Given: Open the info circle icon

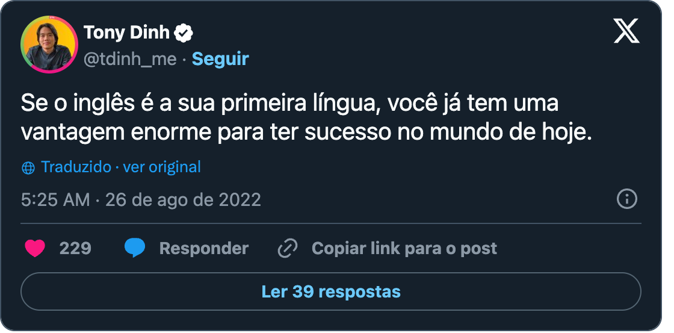Looking at the screenshot, I should click(x=626, y=200).
